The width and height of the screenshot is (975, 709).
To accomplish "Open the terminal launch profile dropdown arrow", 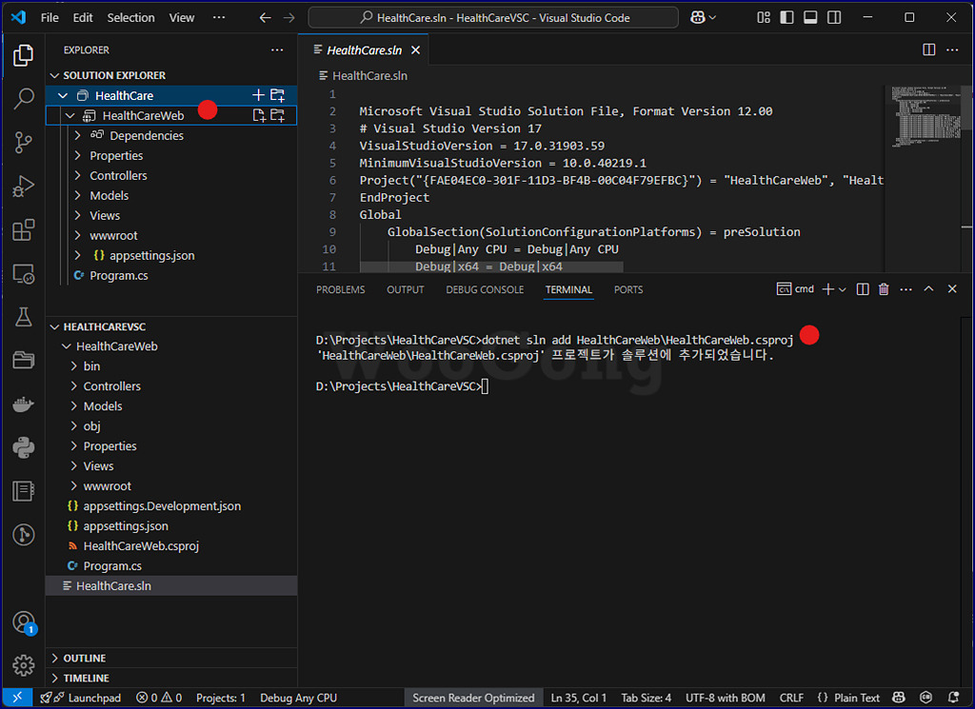I will (x=843, y=289).
